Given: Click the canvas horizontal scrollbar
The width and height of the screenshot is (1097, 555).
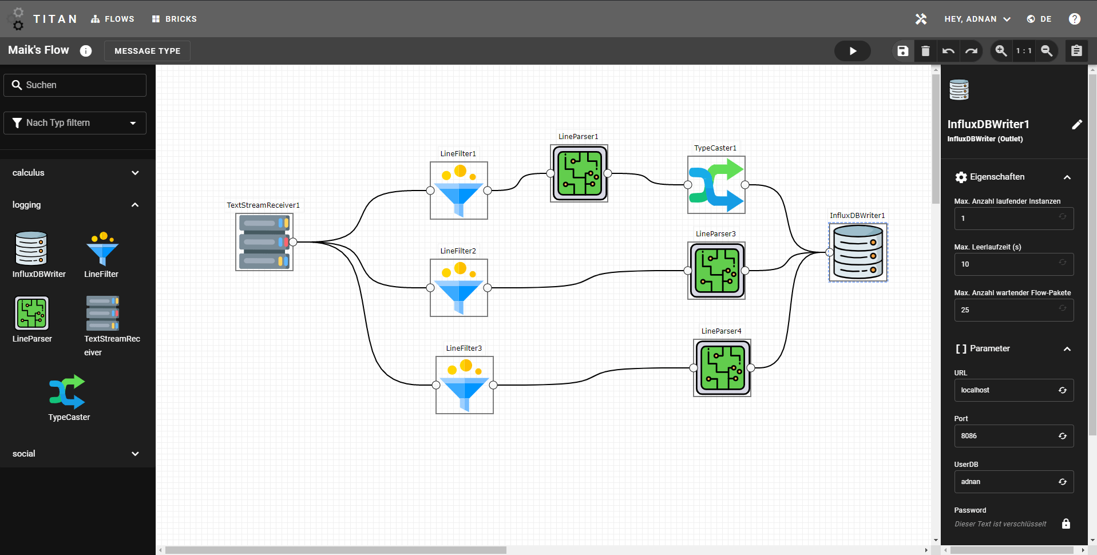Looking at the screenshot, I should 336,550.
